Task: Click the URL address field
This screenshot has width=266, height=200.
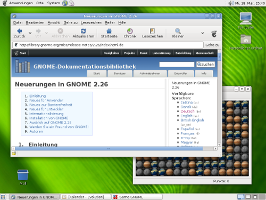Action: 108,45
